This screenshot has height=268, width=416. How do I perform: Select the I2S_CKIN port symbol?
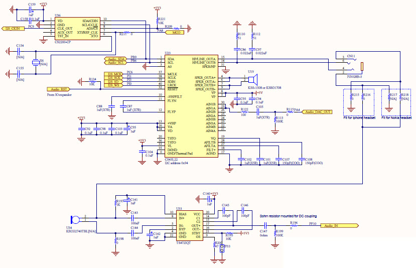[13, 29]
